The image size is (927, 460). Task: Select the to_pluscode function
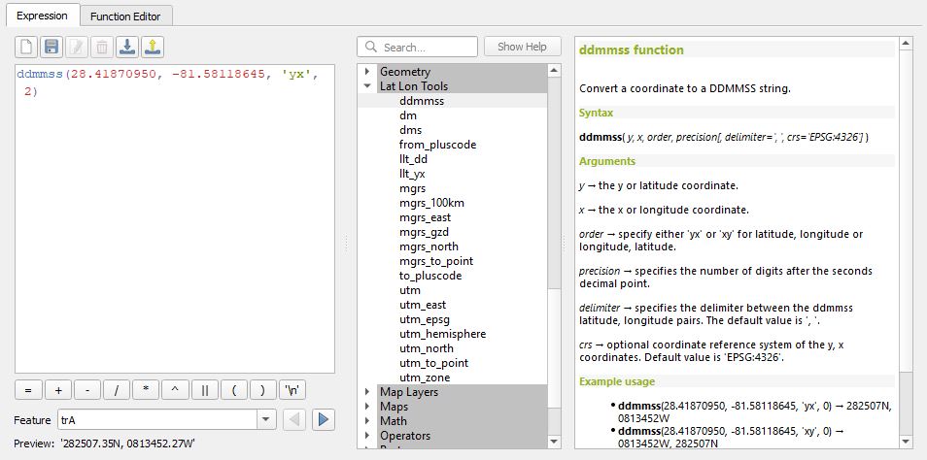point(430,276)
